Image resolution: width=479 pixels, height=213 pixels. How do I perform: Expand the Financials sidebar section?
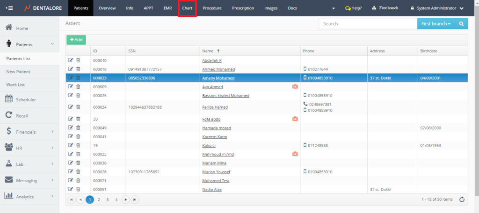click(29, 132)
